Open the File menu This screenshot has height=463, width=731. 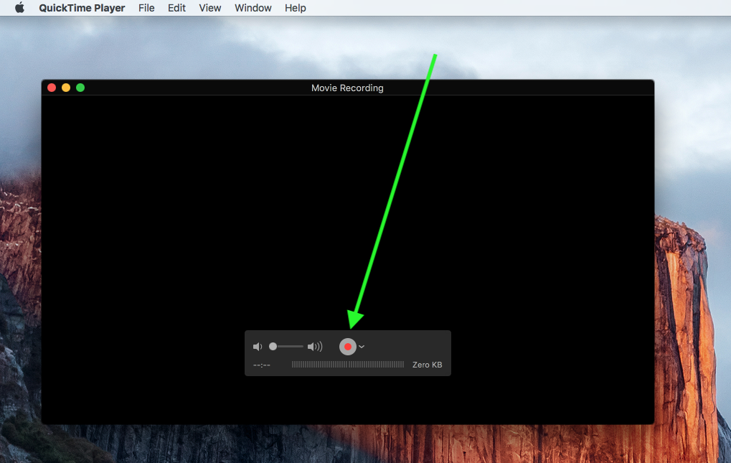(x=146, y=8)
